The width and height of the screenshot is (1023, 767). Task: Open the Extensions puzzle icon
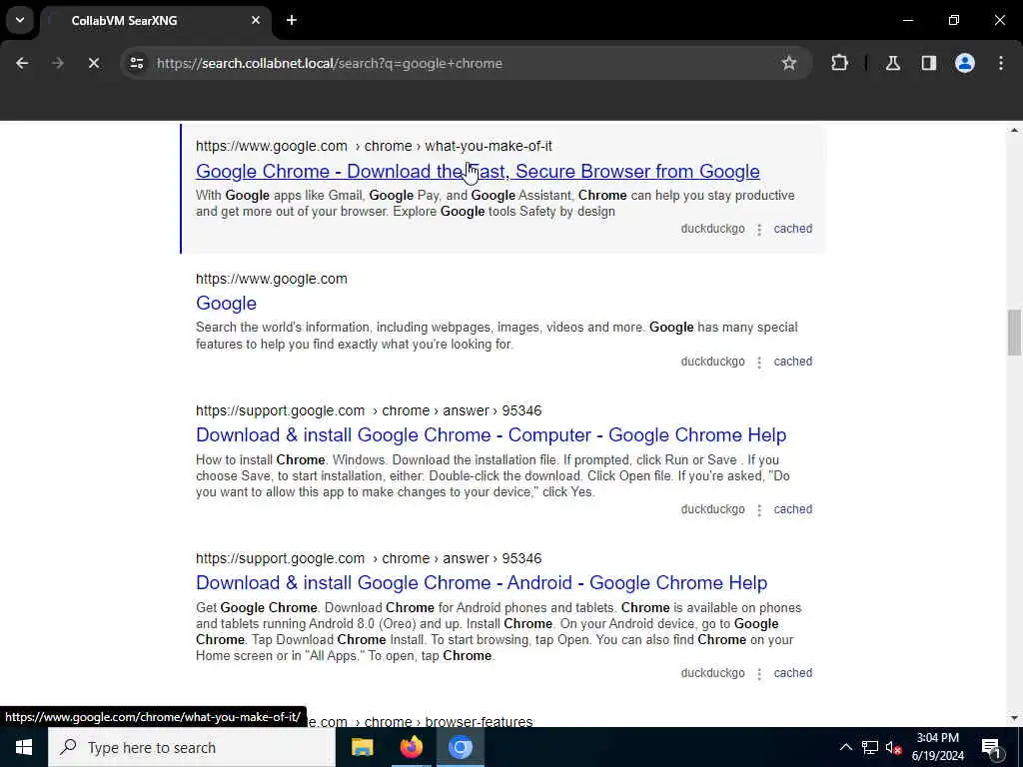click(x=839, y=63)
